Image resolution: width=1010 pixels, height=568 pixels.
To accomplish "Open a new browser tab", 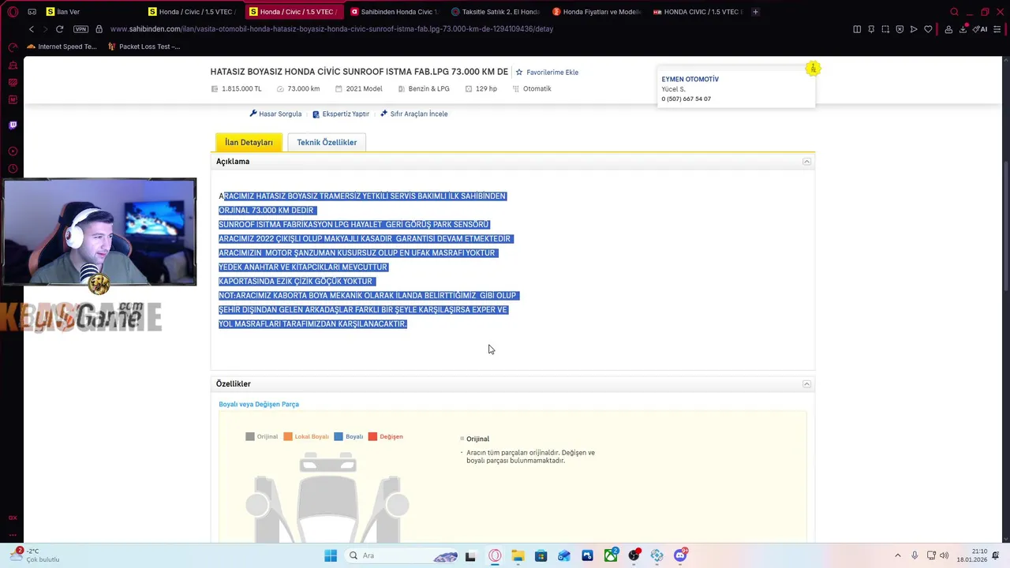I will (755, 12).
